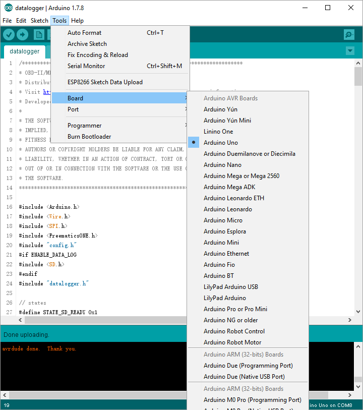Select Arduino Esplora board
Image resolution: width=363 pixels, height=410 pixels.
[248, 231]
